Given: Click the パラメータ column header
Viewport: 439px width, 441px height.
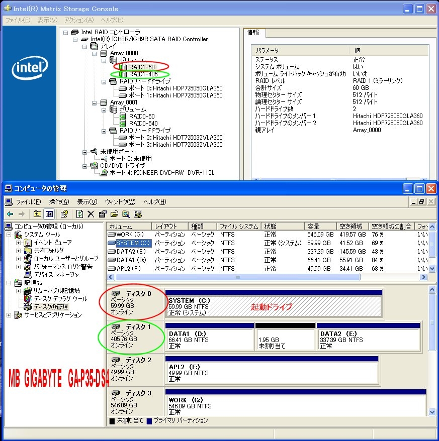Looking at the screenshot, I should (300, 51).
